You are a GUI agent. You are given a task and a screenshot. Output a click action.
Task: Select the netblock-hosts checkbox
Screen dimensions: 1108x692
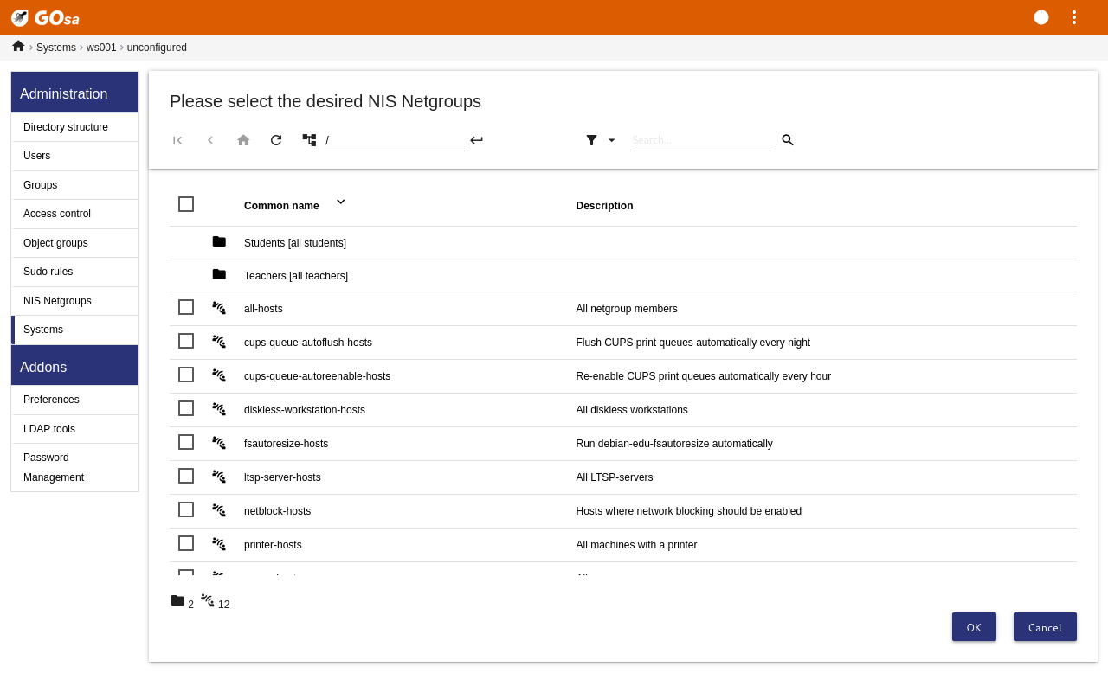186,509
